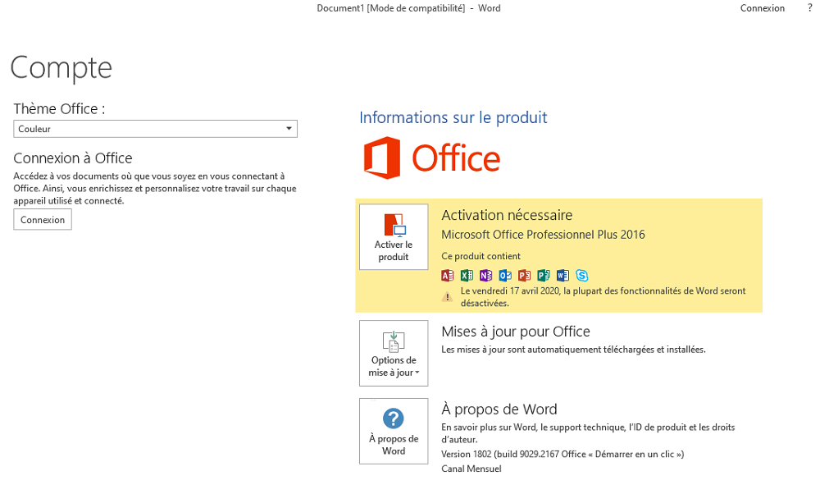
Task: Click the yellow warning triangle icon
Action: click(447, 297)
